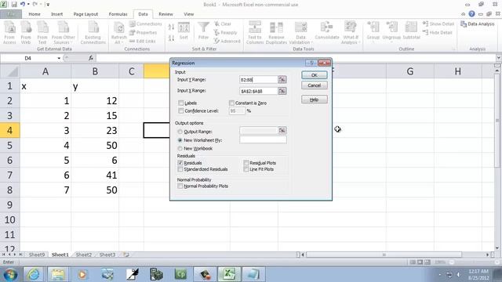Click Input X Range collapse-dialog icon
The image size is (502, 282).
click(282, 91)
